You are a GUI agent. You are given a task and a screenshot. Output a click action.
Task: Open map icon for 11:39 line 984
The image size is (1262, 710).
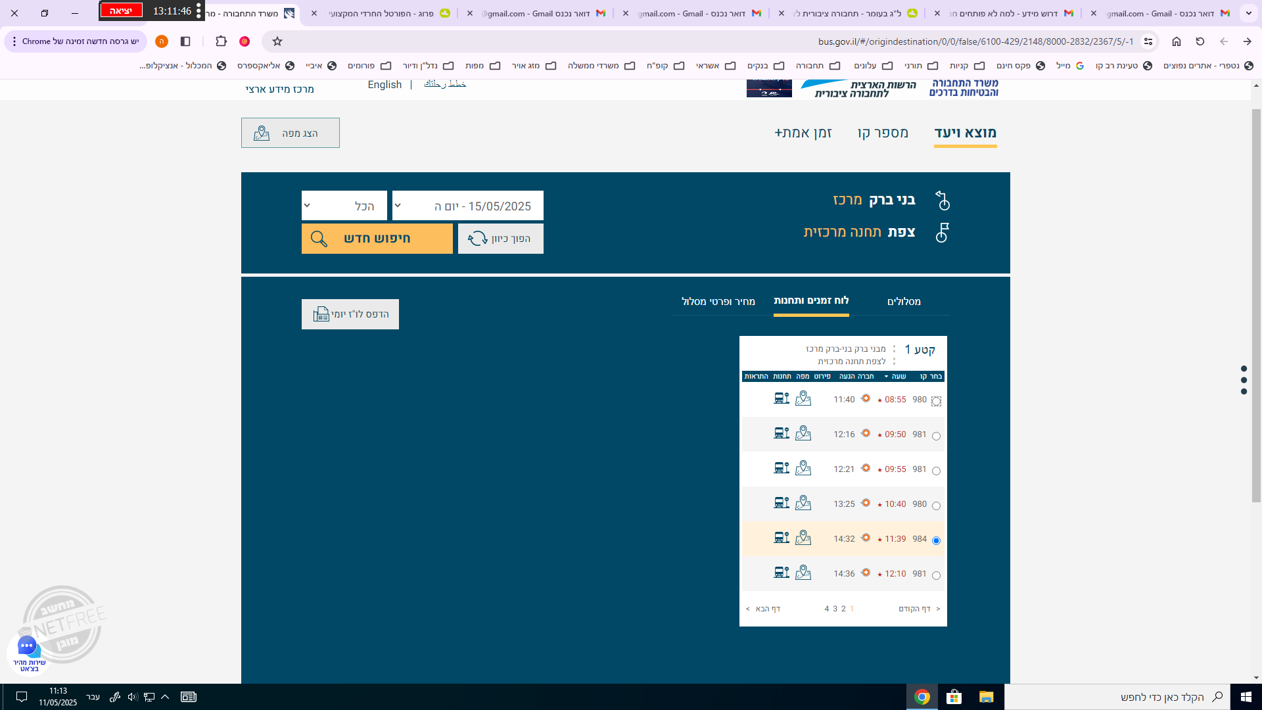[x=803, y=538]
